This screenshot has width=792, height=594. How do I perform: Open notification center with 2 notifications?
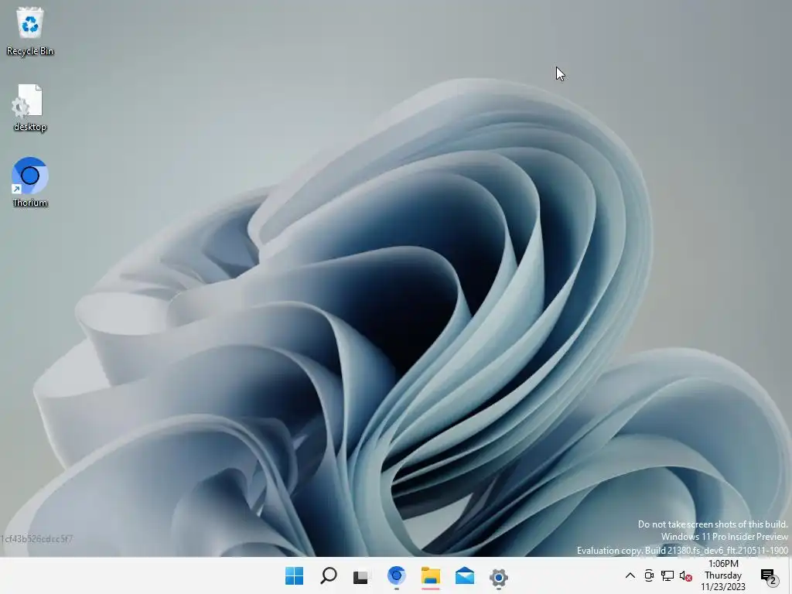pos(769,576)
